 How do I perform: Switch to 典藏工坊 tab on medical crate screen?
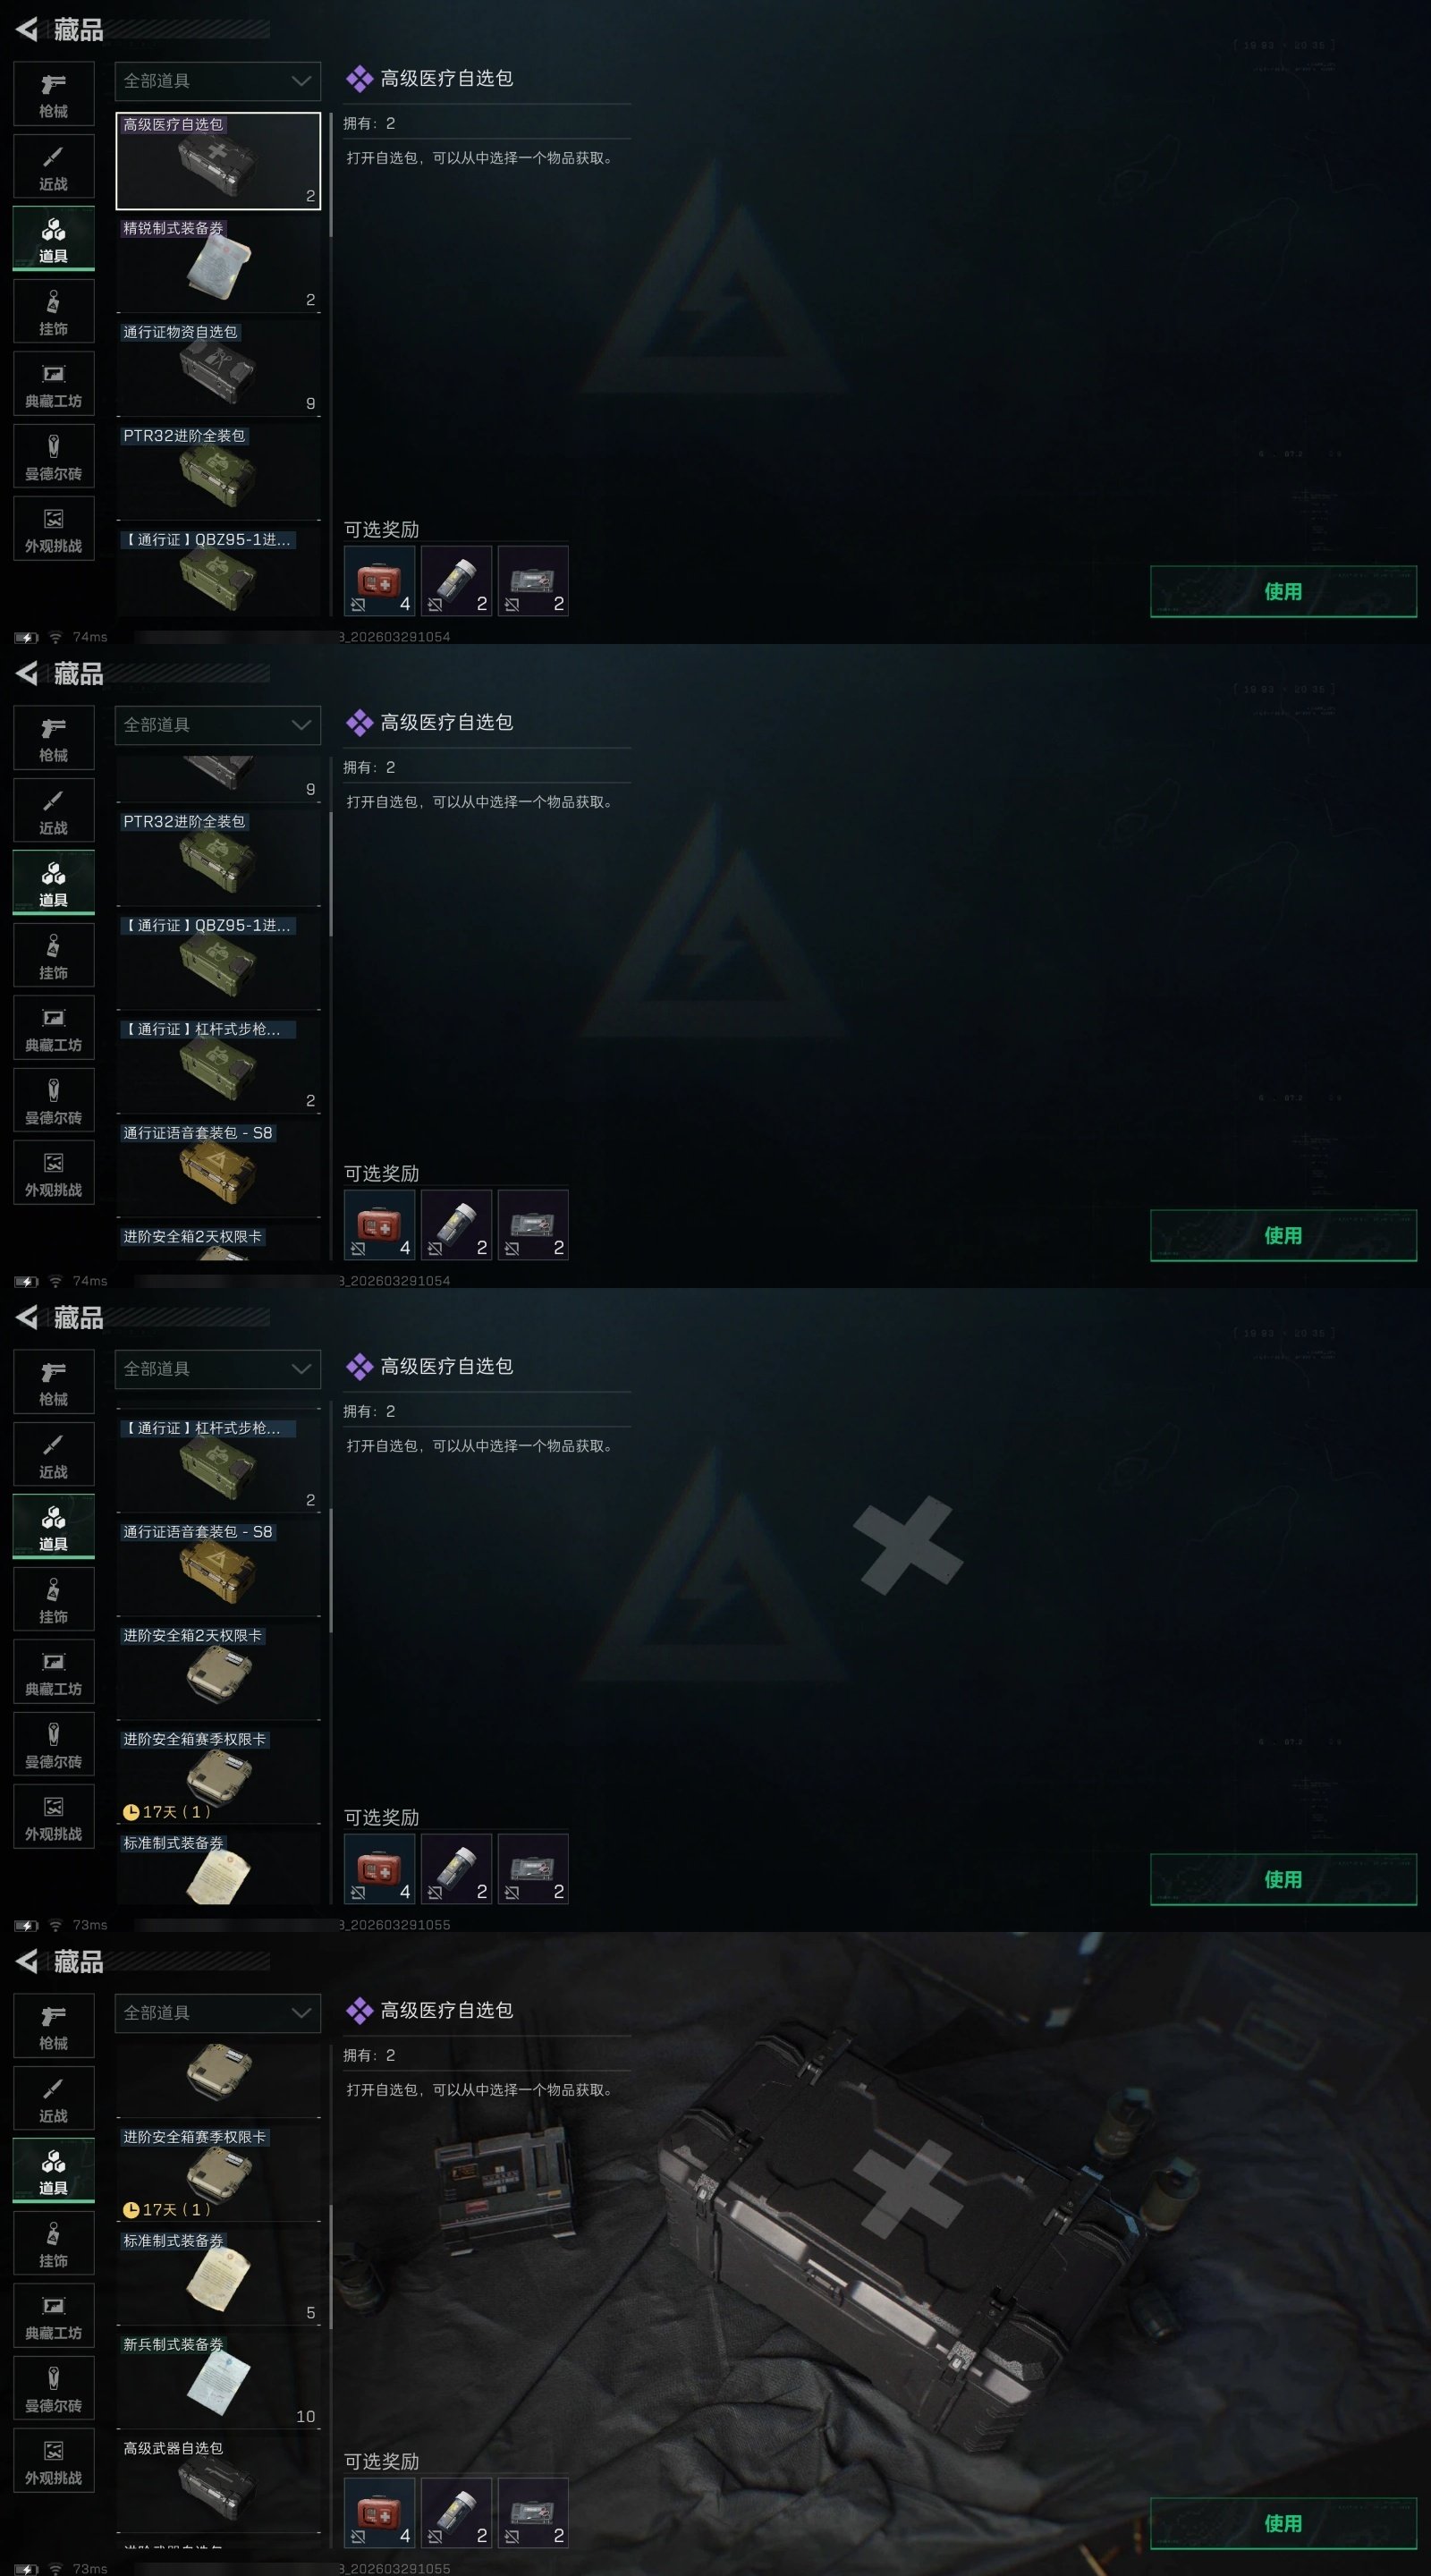pos(54,2316)
